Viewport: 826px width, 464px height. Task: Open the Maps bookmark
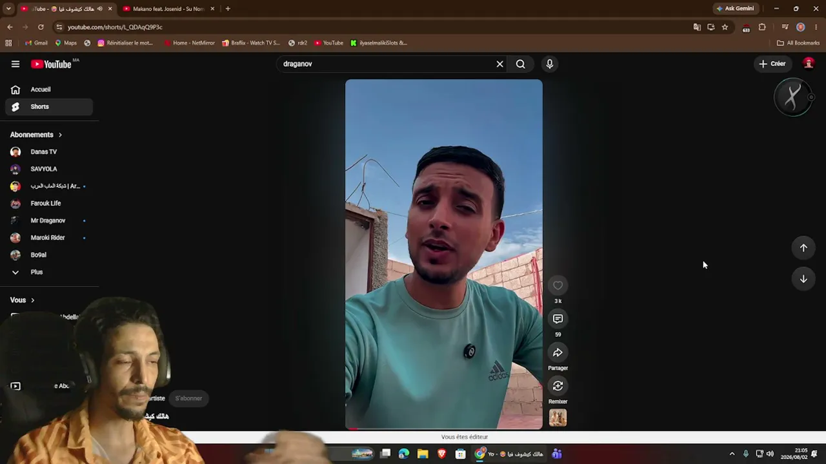(x=66, y=43)
